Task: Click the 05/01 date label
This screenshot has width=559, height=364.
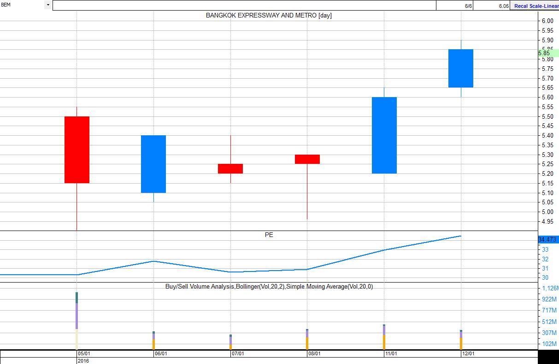Action: click(84, 354)
